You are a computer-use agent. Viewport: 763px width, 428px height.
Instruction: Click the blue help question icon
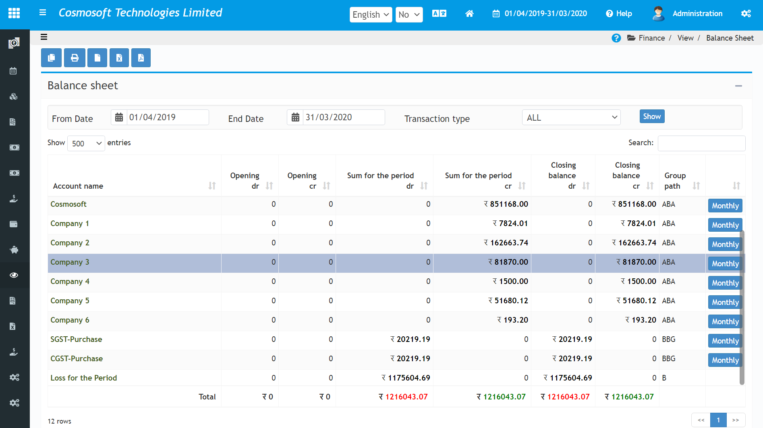pyautogui.click(x=616, y=38)
